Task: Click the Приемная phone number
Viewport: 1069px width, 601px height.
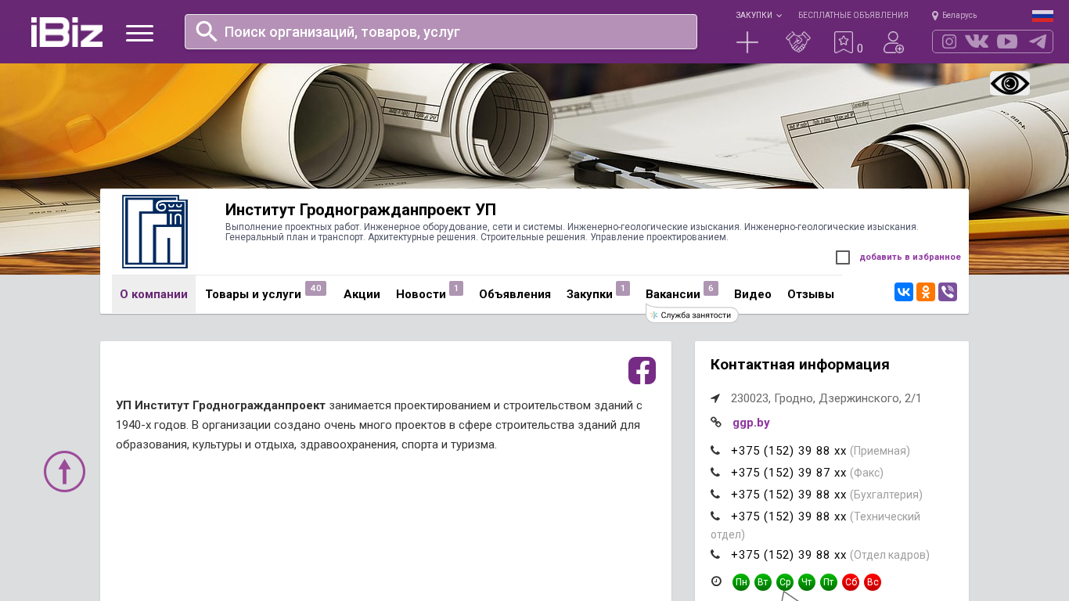Action: click(x=789, y=451)
